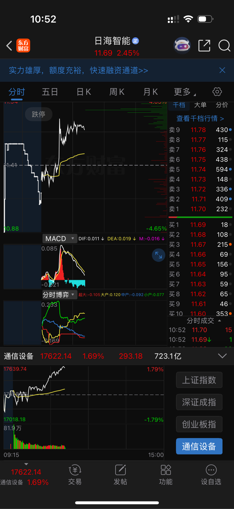
Task: Tap the verified badge beside 日海智能
Action: click(x=136, y=41)
